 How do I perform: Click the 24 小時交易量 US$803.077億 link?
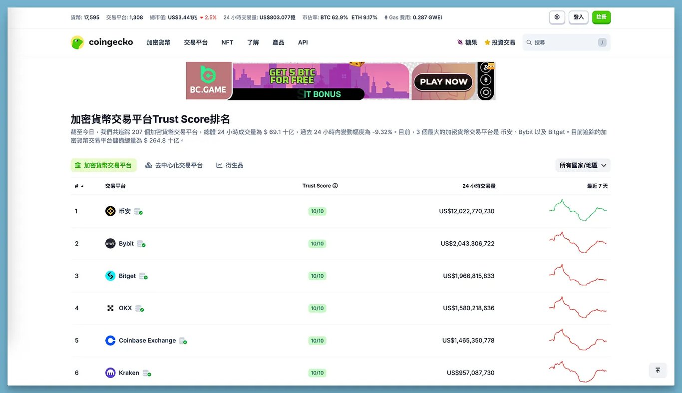(x=278, y=17)
